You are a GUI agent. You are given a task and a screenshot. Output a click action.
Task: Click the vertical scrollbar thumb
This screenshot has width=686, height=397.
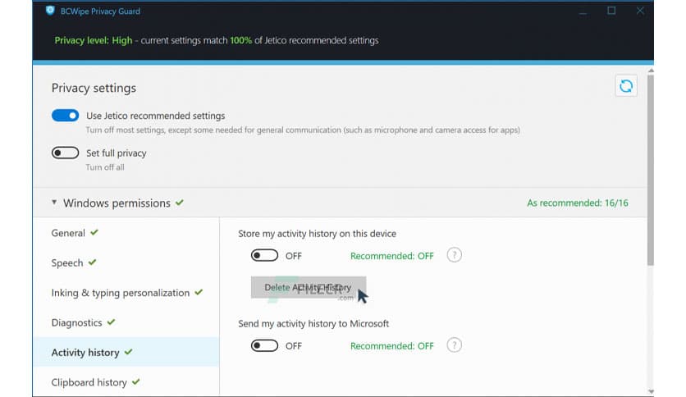[x=651, y=170]
